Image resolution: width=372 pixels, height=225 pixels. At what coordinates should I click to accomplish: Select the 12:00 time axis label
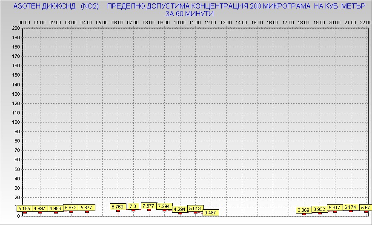pyautogui.click(x=210, y=22)
